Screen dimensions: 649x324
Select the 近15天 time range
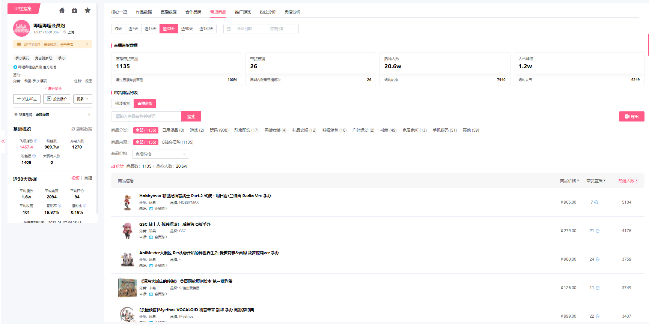click(151, 29)
